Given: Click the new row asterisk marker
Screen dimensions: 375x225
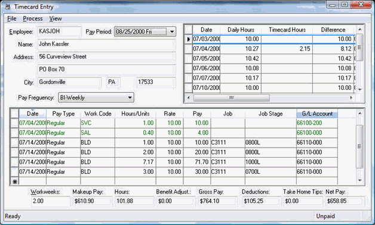Looking at the screenshot, I should click(x=14, y=182).
